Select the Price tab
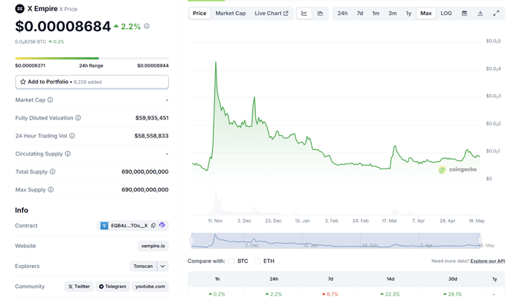The width and height of the screenshot is (521, 297). click(199, 13)
